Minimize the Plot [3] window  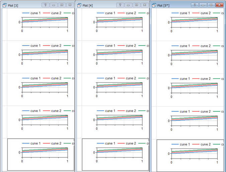point(54,5)
